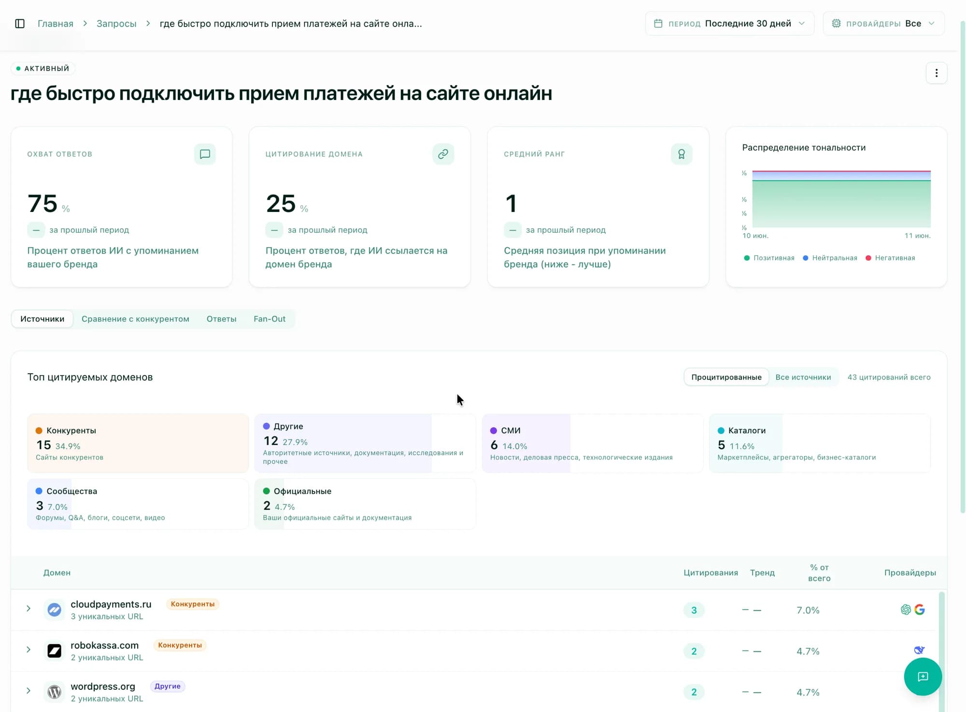Viewport: 966px width, 712px height.
Task: Open the three-dot options menu
Action: pos(936,73)
